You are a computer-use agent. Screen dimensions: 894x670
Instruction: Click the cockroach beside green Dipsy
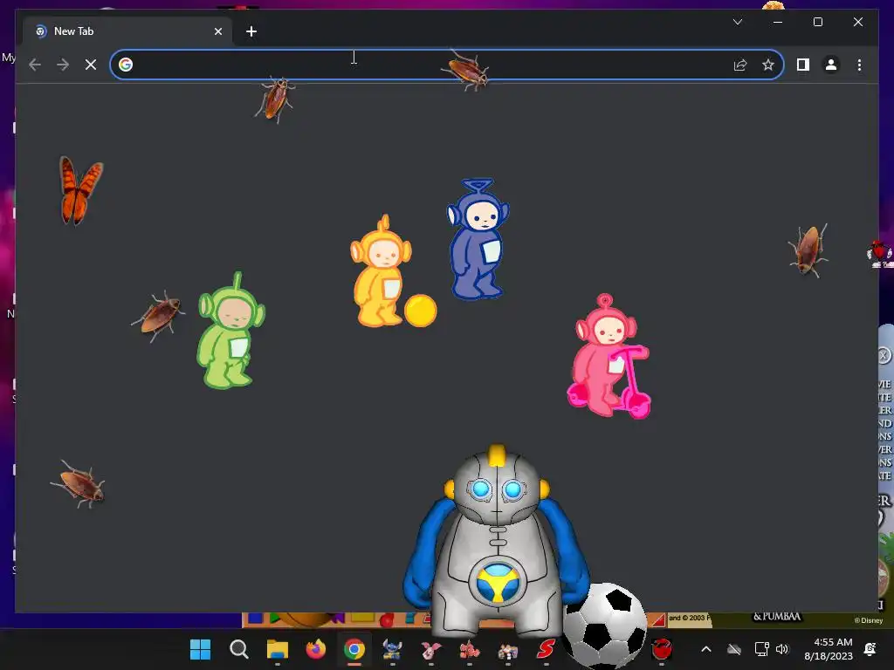click(159, 316)
